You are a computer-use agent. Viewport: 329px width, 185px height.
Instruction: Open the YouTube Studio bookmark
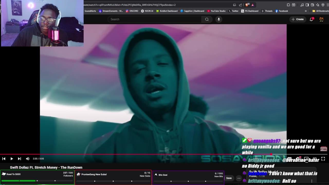tap(216, 11)
